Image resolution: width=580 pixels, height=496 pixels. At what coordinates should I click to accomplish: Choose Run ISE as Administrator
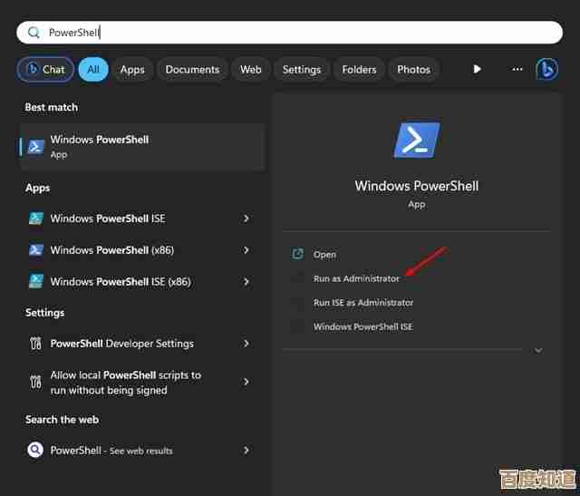[x=363, y=303]
